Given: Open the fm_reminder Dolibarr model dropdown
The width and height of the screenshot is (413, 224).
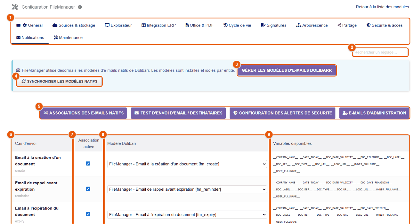Looking at the screenshot, I should point(187,190).
